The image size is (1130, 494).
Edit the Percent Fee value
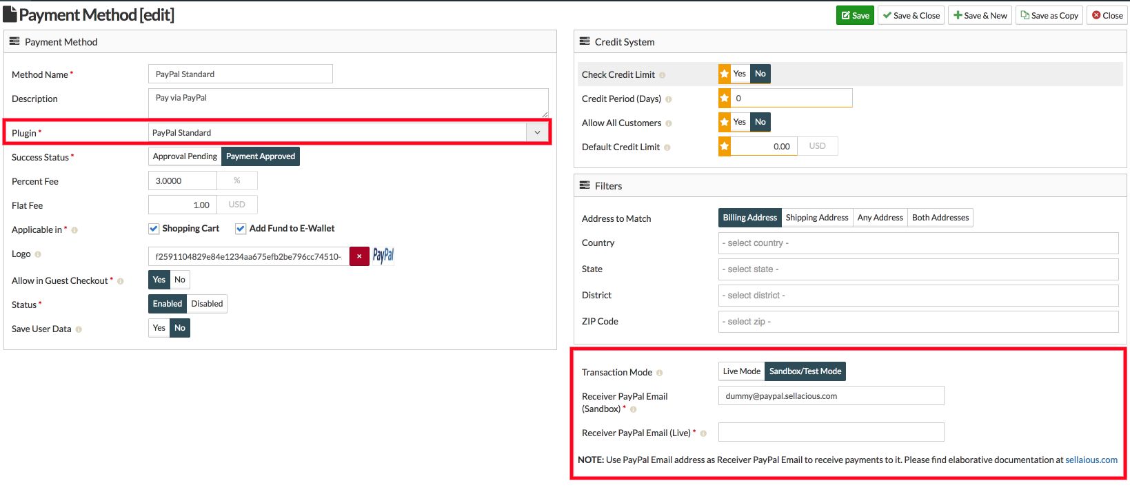tap(183, 181)
